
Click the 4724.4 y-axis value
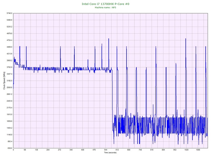9,40
